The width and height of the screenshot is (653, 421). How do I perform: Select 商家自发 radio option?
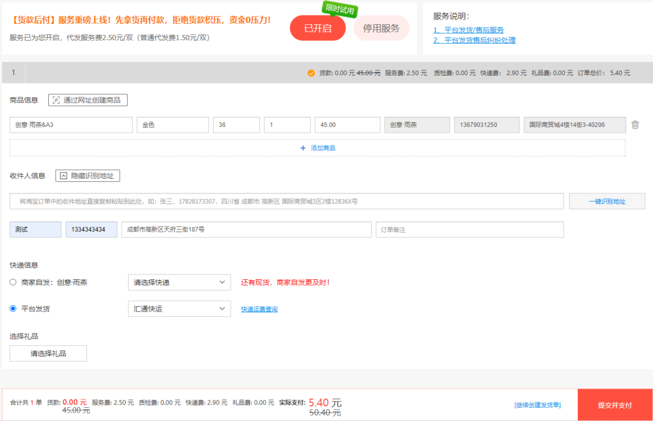point(13,282)
